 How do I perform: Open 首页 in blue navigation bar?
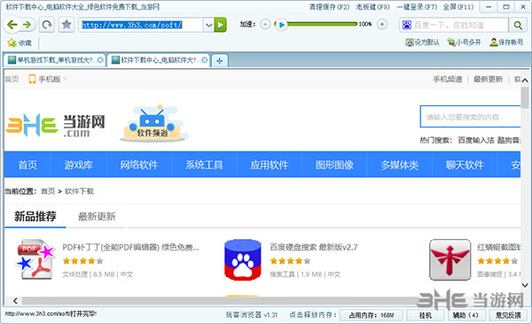[x=27, y=165]
